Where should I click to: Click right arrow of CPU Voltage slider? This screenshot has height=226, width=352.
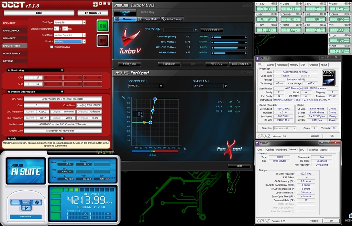point(246,42)
